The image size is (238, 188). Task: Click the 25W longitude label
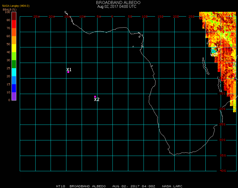click(36, 17)
